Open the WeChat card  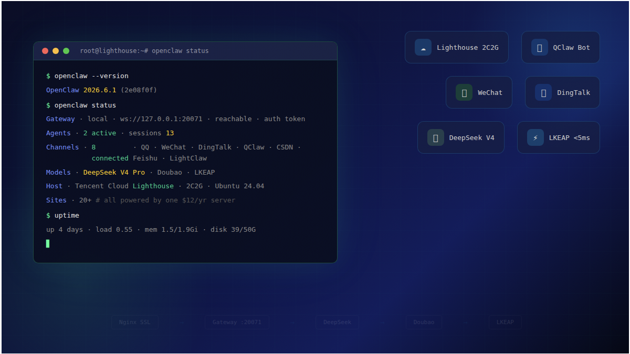click(479, 92)
